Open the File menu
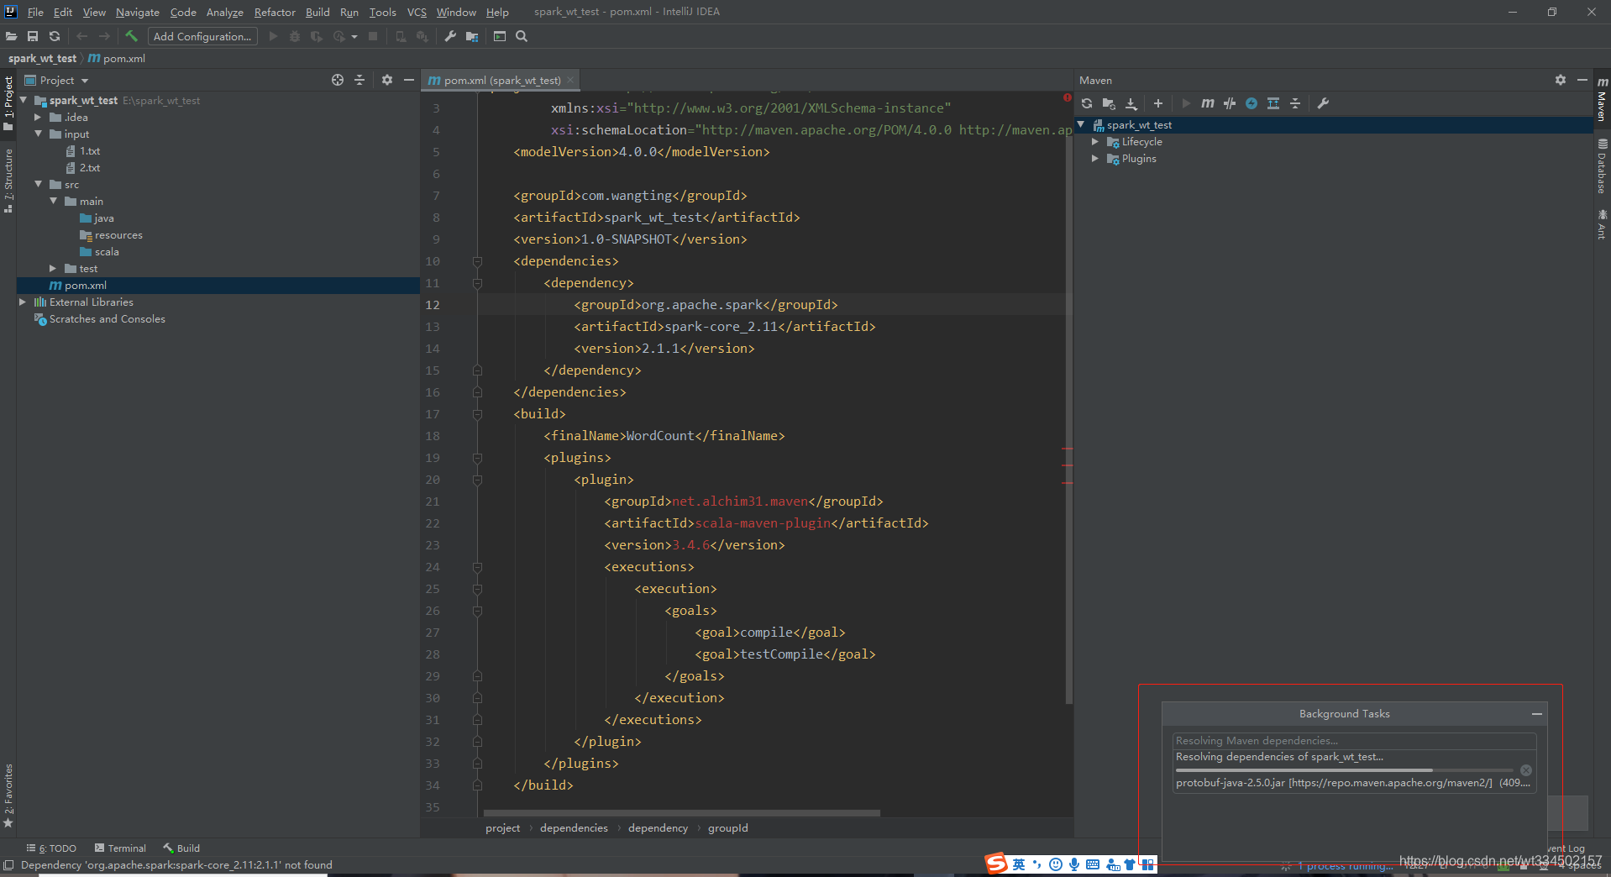Screen dimensions: 1611x877 [35, 12]
